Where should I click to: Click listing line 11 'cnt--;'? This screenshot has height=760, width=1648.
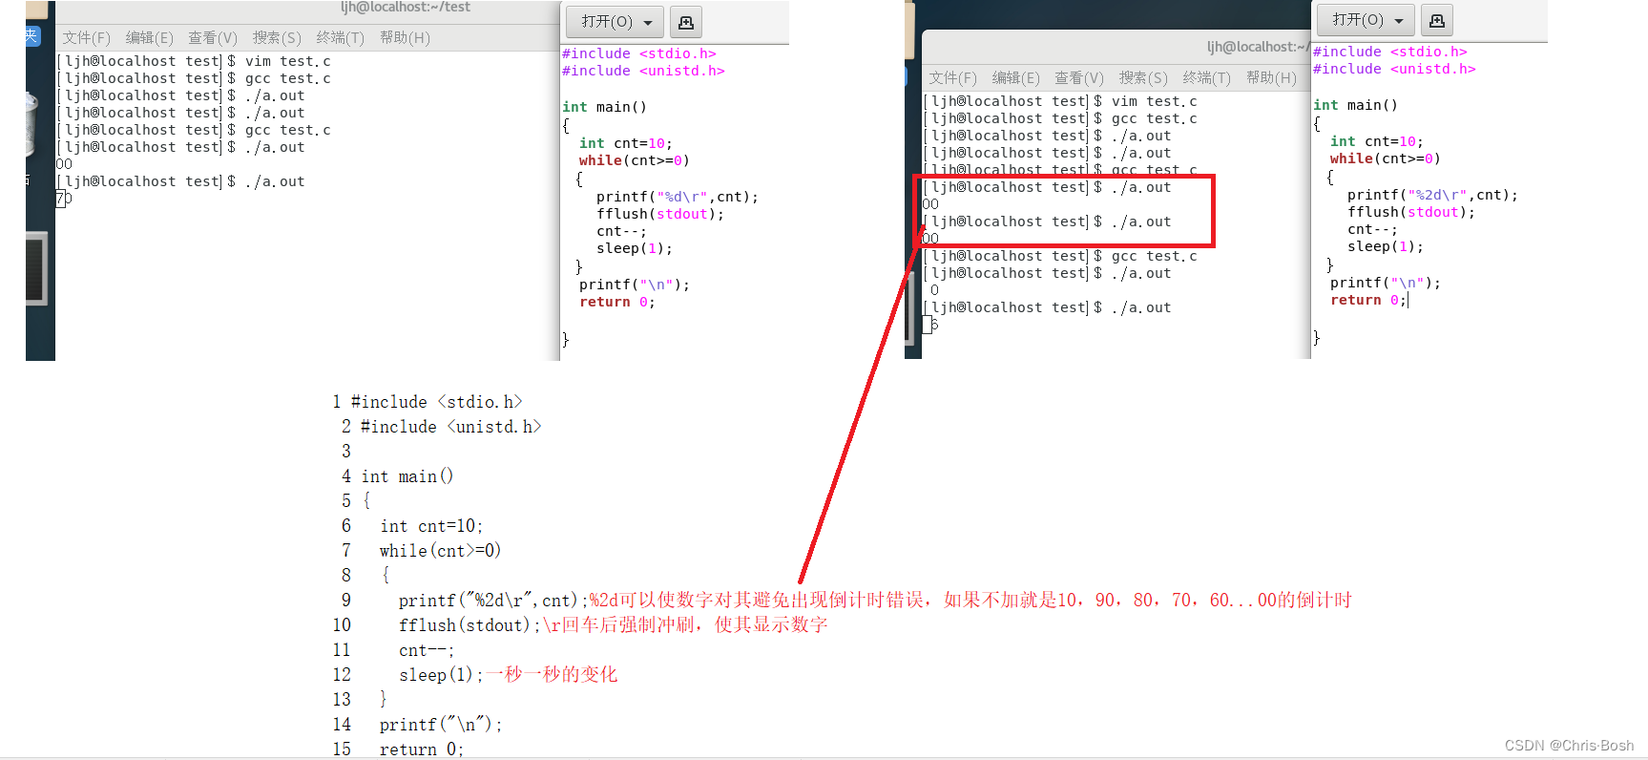(427, 650)
